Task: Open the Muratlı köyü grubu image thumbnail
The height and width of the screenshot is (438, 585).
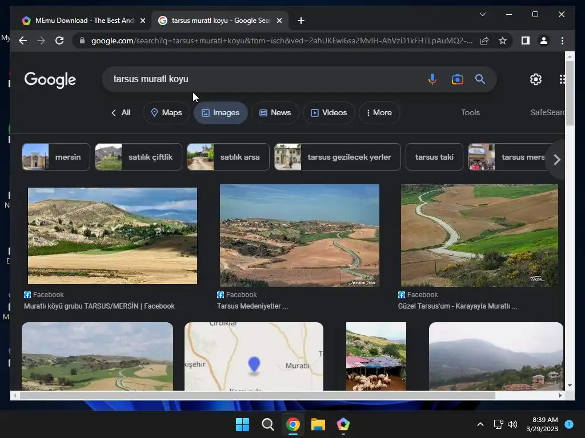Action: point(113,236)
